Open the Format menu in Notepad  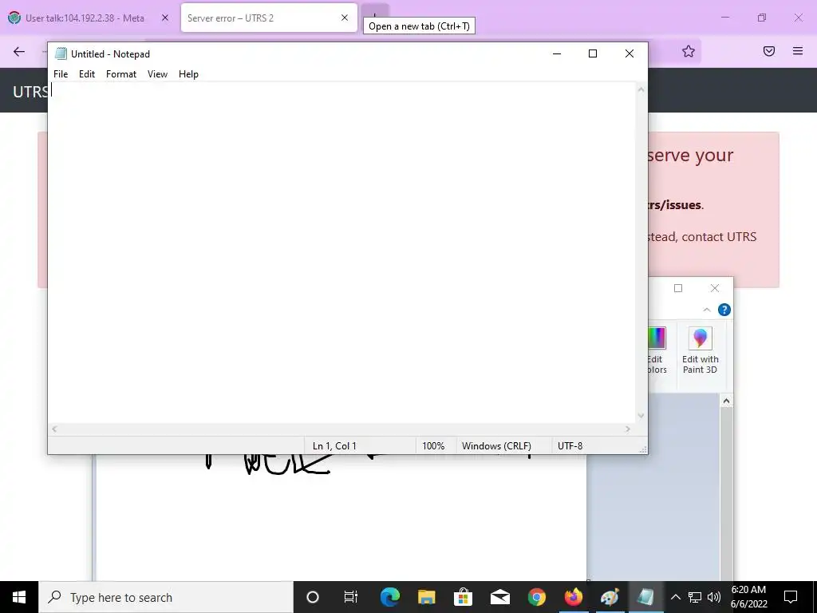[x=121, y=74]
